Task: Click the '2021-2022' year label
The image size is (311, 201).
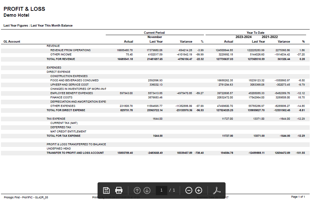Action: point(270,37)
